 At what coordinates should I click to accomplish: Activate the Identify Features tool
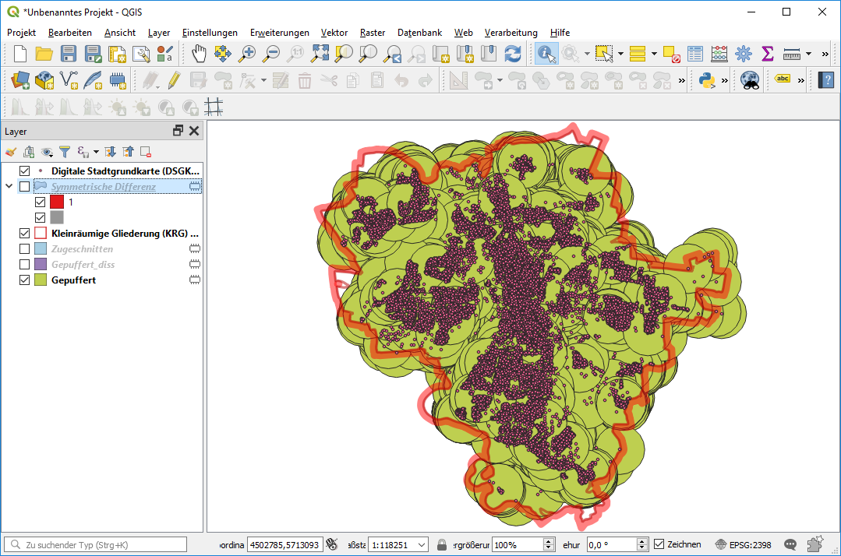click(546, 54)
